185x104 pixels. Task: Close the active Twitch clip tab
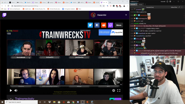106,2
